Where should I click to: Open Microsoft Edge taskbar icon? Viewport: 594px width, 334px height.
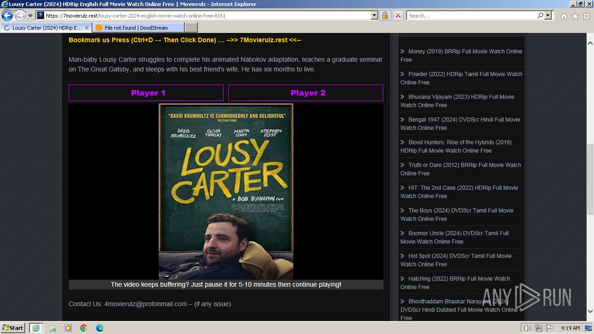click(100, 328)
